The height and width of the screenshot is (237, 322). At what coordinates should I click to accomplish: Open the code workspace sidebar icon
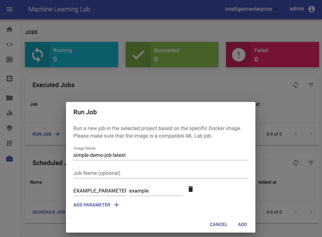tap(9, 44)
